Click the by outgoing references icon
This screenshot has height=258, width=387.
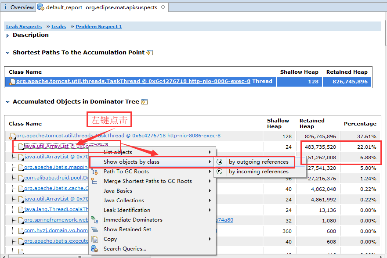pos(220,162)
